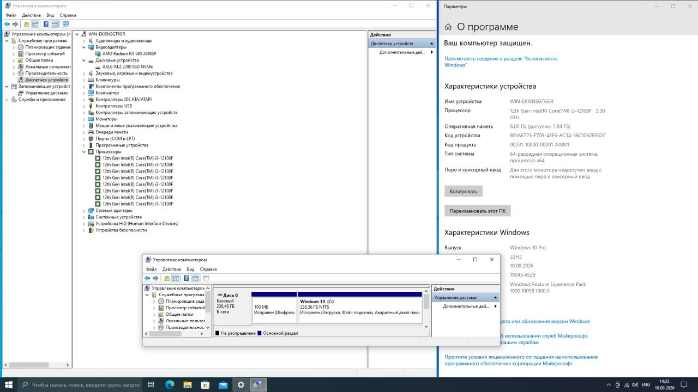Image resolution: width=698 pixels, height=392 pixels.
Task: Open the blue Help icon in the Device Manager window toolbar
Action: [46, 24]
